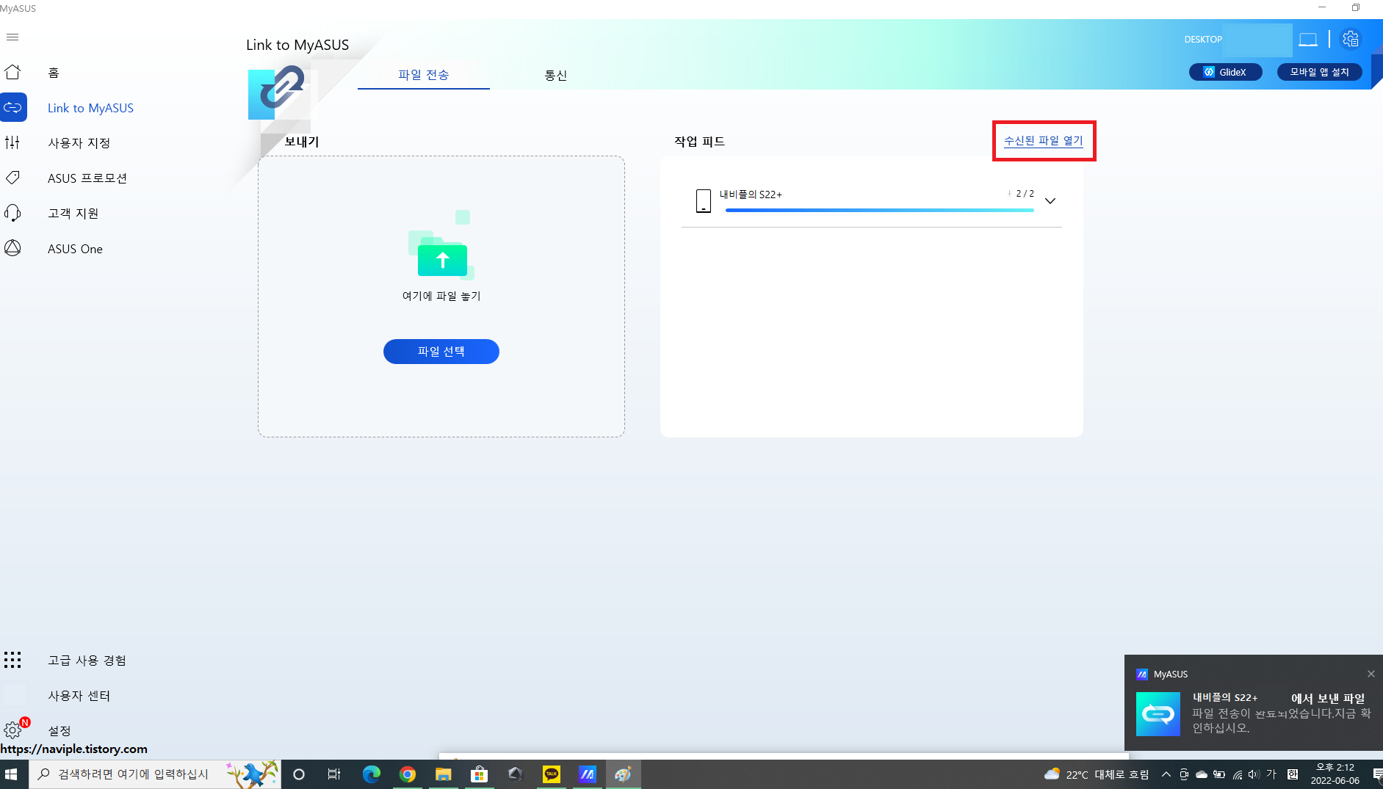Go to the 홈 (Home) sidebar item
The height and width of the screenshot is (789, 1383).
click(x=54, y=73)
